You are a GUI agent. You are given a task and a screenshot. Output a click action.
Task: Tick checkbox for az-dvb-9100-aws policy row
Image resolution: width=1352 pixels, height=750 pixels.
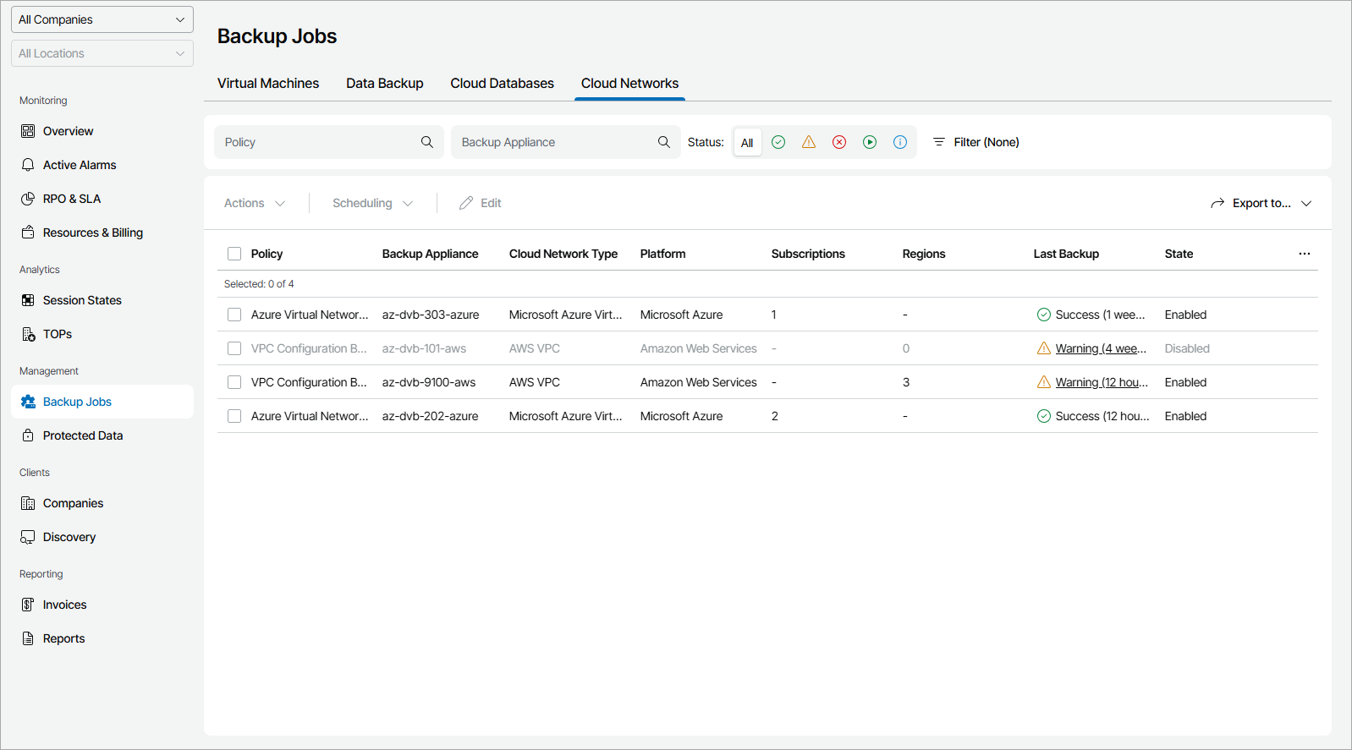(234, 382)
